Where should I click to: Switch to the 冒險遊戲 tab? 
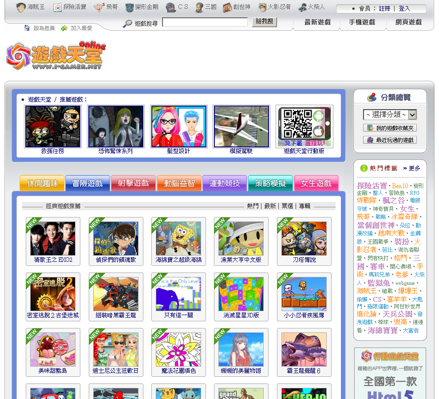pos(87,183)
